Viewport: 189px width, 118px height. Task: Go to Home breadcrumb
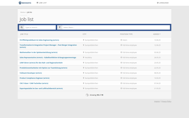click(23, 12)
